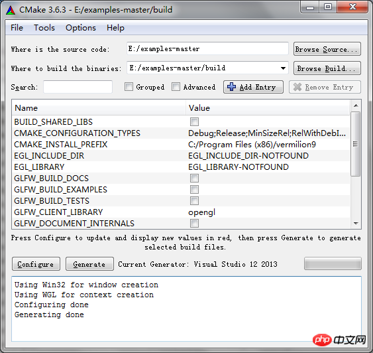Check the GLFW_BUILD_DOCS option
The width and height of the screenshot is (373, 353).
pyautogui.click(x=194, y=178)
